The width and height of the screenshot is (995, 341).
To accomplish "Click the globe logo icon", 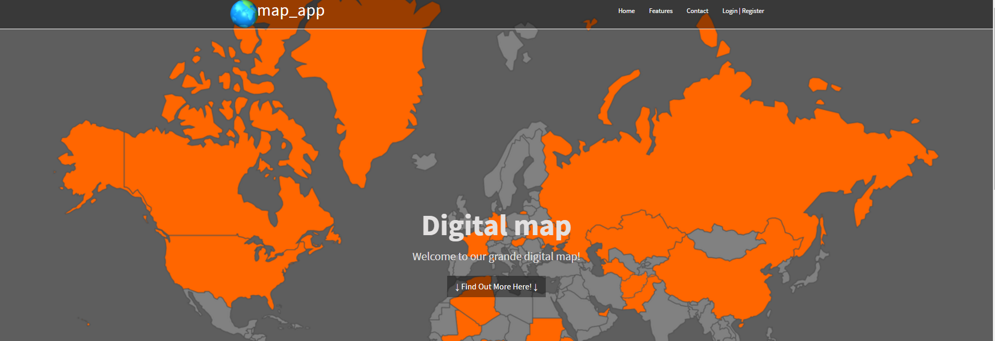I will coord(244,14).
